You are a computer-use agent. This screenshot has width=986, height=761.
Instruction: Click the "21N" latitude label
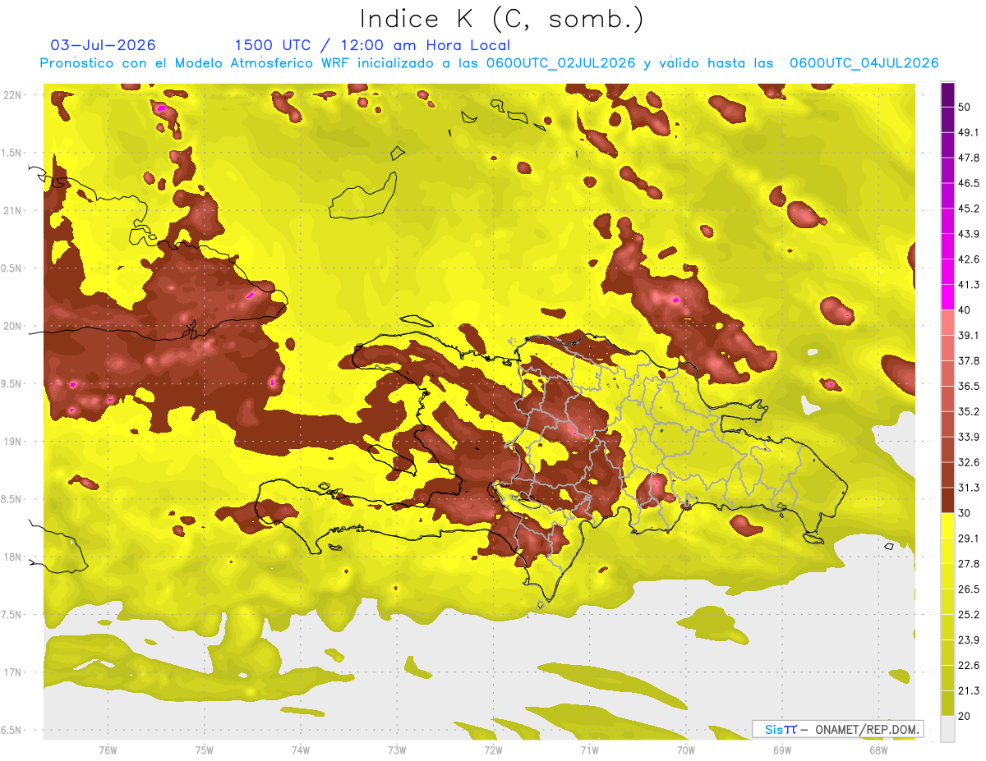coord(14,211)
